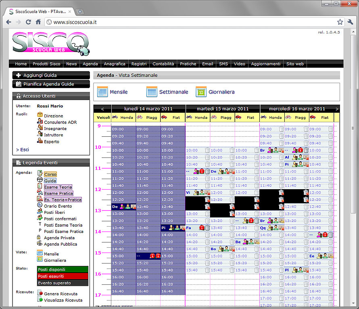Click the Esci logout link
Screen dimensions: 359x309
(23, 150)
